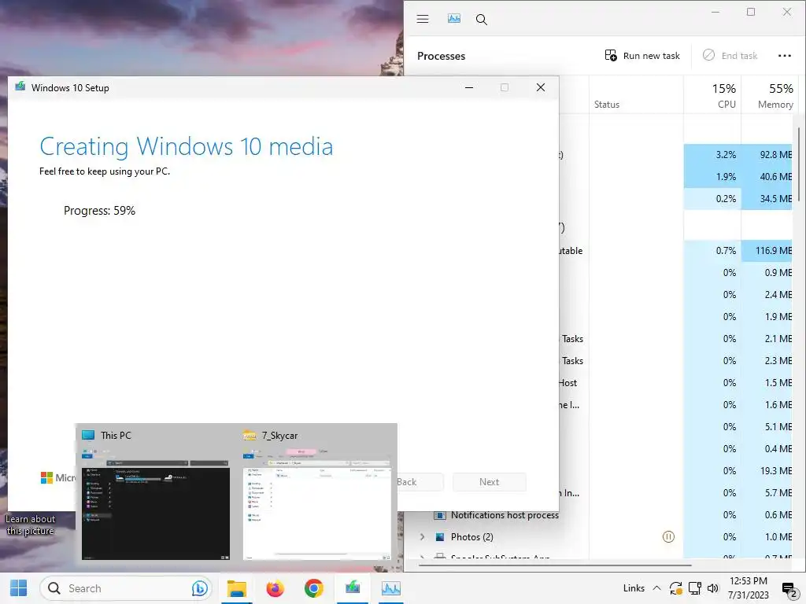The height and width of the screenshot is (604, 806).
Task: Launch Google Chrome from the taskbar
Action: 313,588
